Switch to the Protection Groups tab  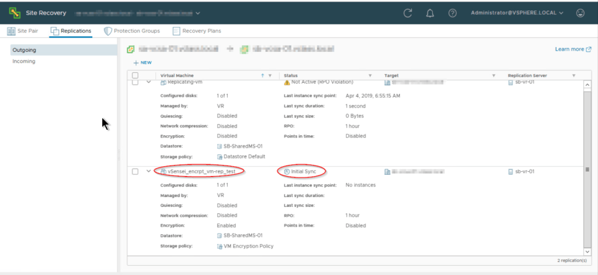133,31
